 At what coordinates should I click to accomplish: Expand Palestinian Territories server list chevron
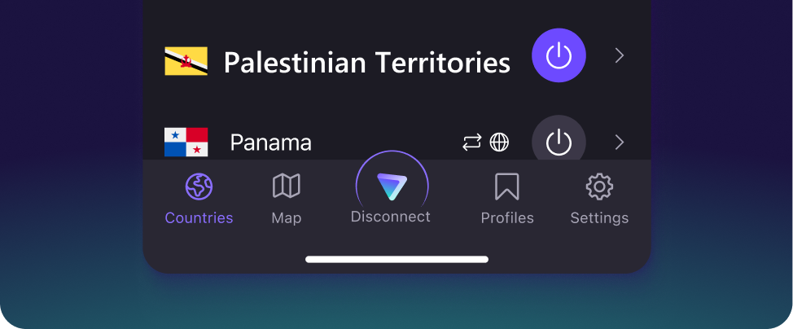620,55
